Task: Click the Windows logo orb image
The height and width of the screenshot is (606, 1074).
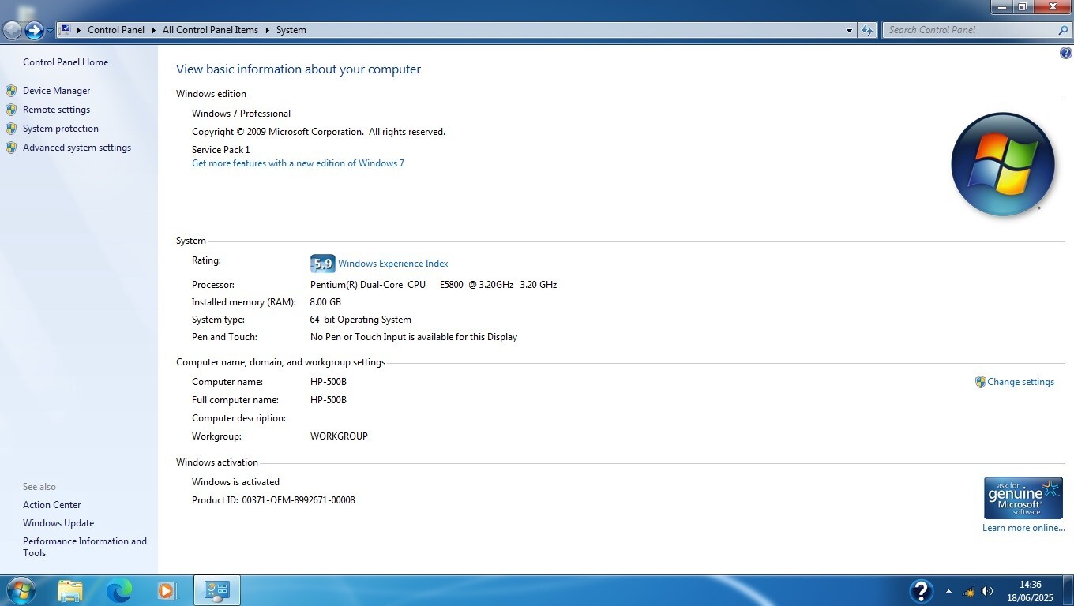Action: (1003, 164)
